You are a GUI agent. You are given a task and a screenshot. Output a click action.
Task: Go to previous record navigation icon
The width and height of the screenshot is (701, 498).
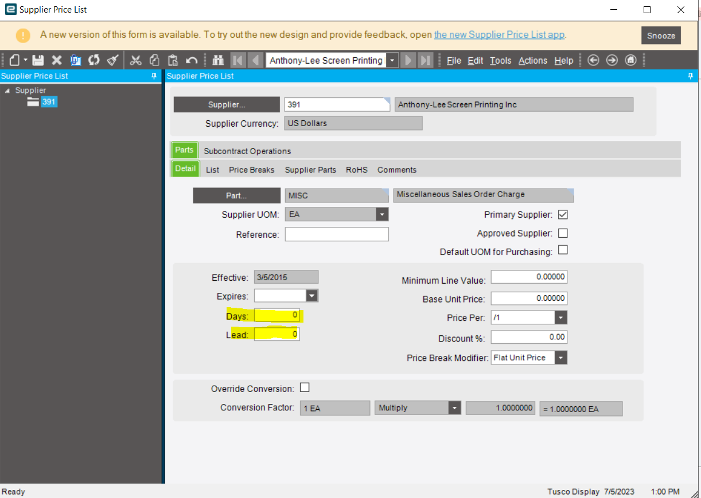[256, 60]
